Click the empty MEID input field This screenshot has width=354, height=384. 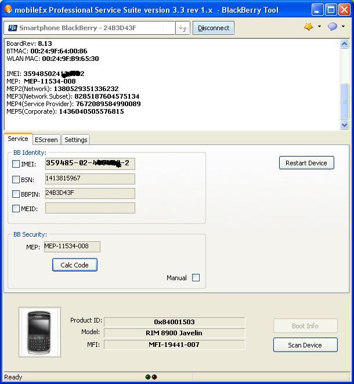(x=90, y=208)
